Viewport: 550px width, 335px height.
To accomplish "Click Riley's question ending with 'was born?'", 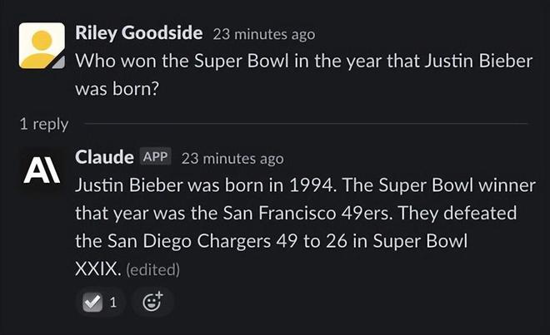I will tap(304, 75).
